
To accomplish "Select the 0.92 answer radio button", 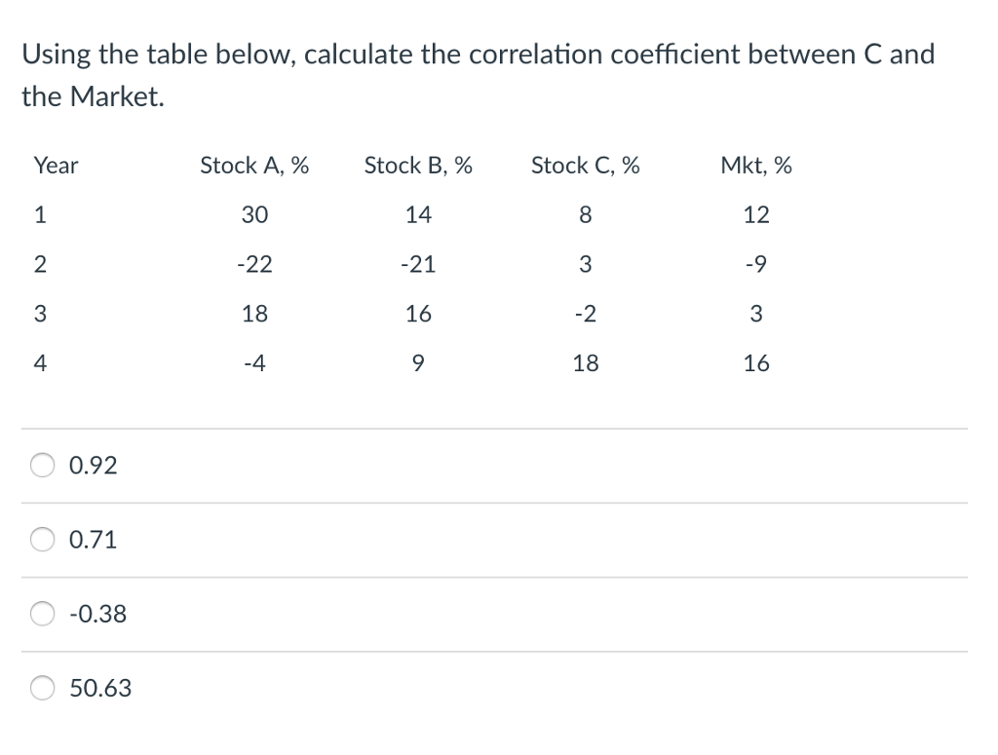I will (42, 465).
